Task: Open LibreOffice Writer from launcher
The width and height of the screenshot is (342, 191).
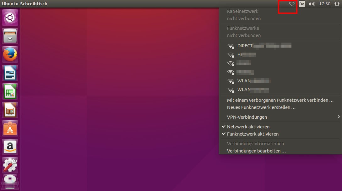Action: tap(10, 73)
